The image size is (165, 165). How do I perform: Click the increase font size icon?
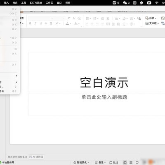click(x=69, y=18)
